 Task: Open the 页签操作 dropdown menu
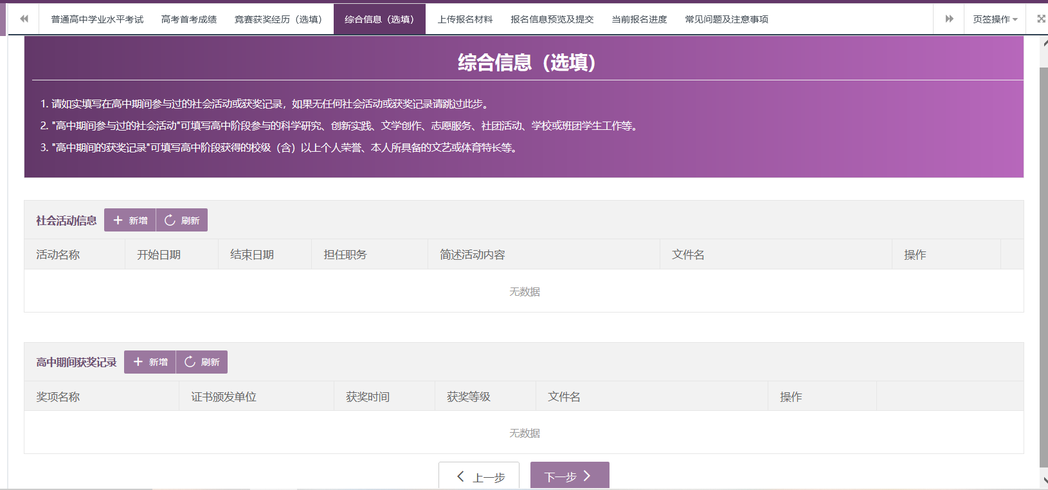pos(994,19)
